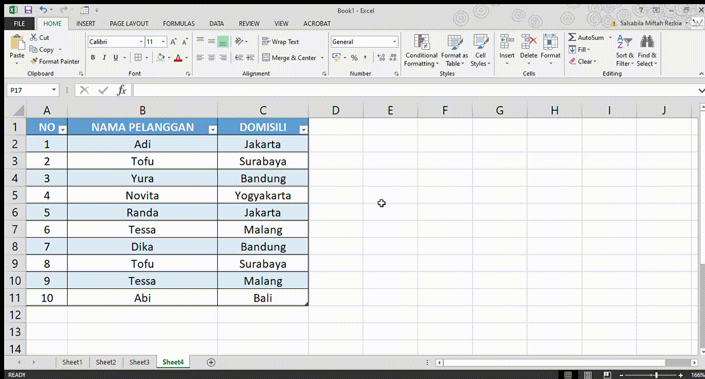Open the Sheet2 worksheet tab
The height and width of the screenshot is (379, 705).
coord(106,362)
